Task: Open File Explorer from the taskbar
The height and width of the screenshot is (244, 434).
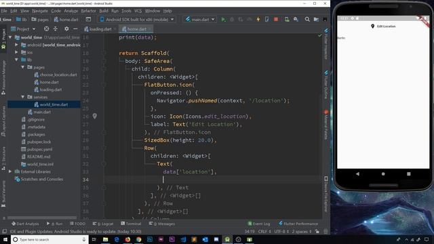Action: click(106, 239)
